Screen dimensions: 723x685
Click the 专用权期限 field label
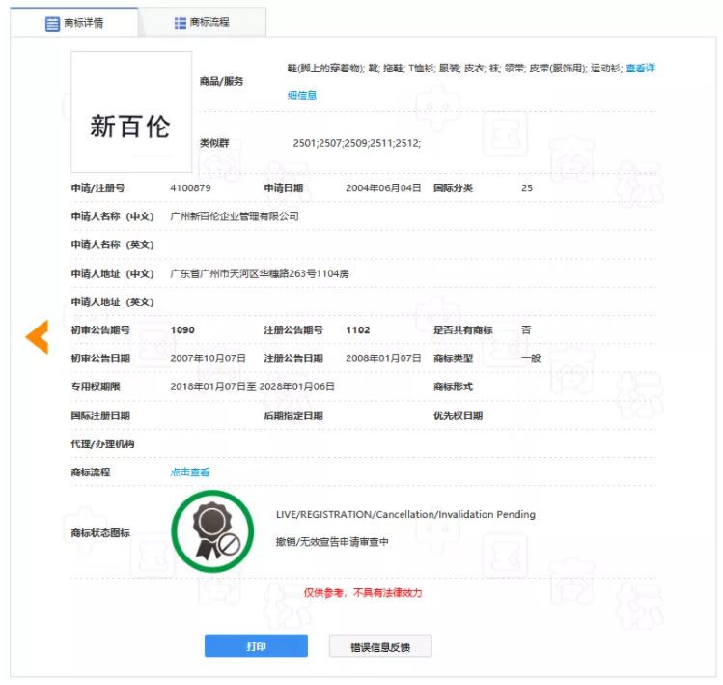coord(96,386)
